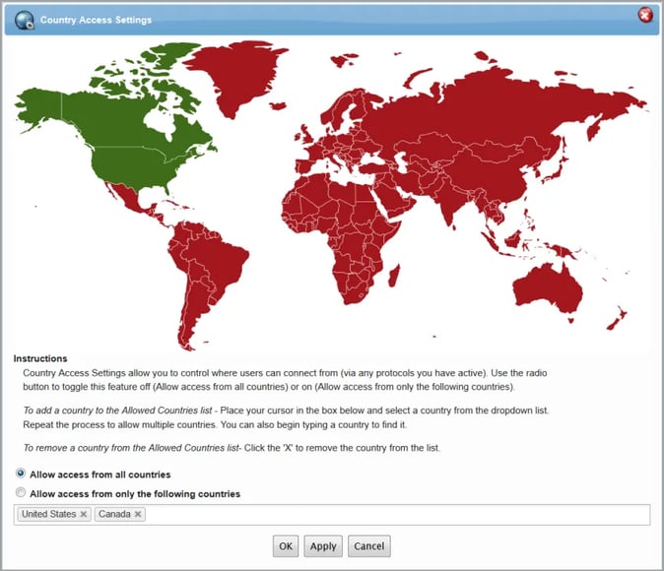Open the allowed countries dropdown box

(394, 514)
